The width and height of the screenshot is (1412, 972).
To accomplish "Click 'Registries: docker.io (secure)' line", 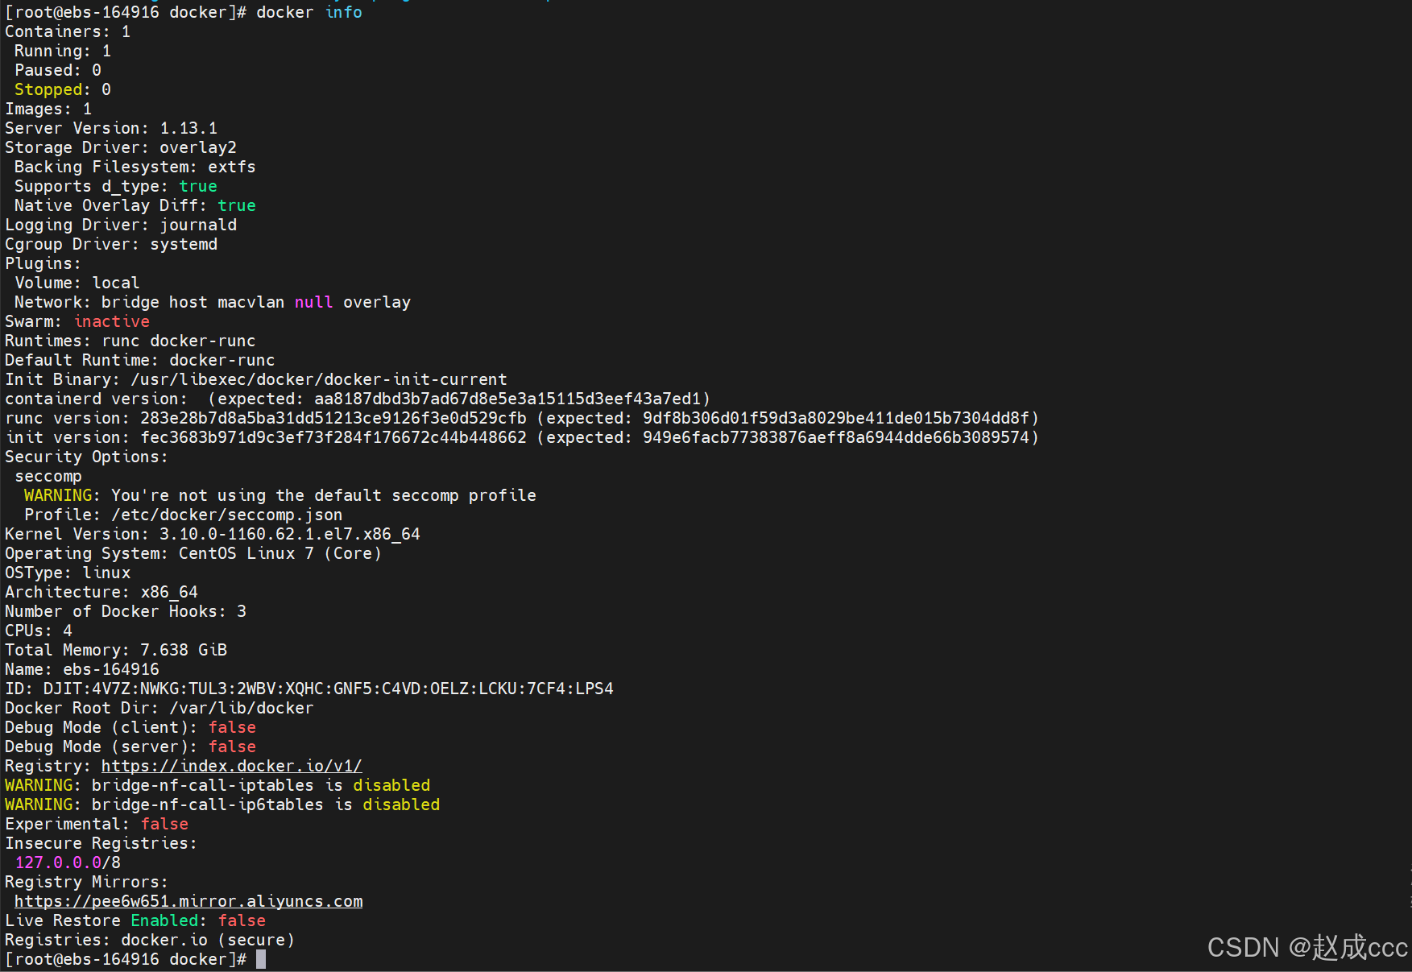I will click(150, 940).
